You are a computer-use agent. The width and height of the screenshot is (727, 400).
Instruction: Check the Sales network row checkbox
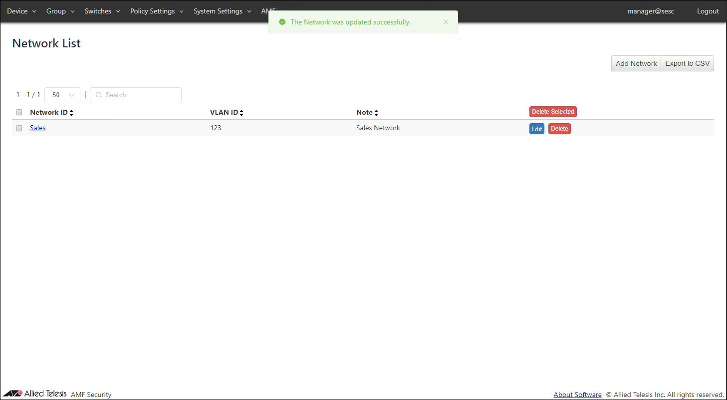19,128
